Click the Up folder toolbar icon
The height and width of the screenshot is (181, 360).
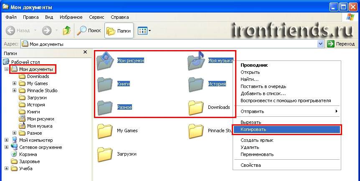click(66, 30)
